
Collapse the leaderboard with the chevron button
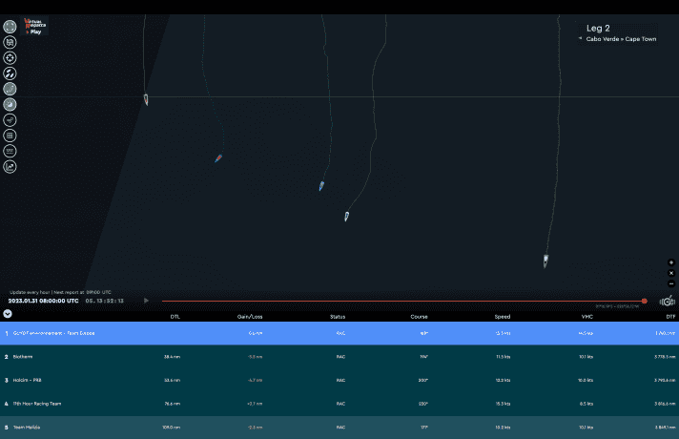click(8, 314)
